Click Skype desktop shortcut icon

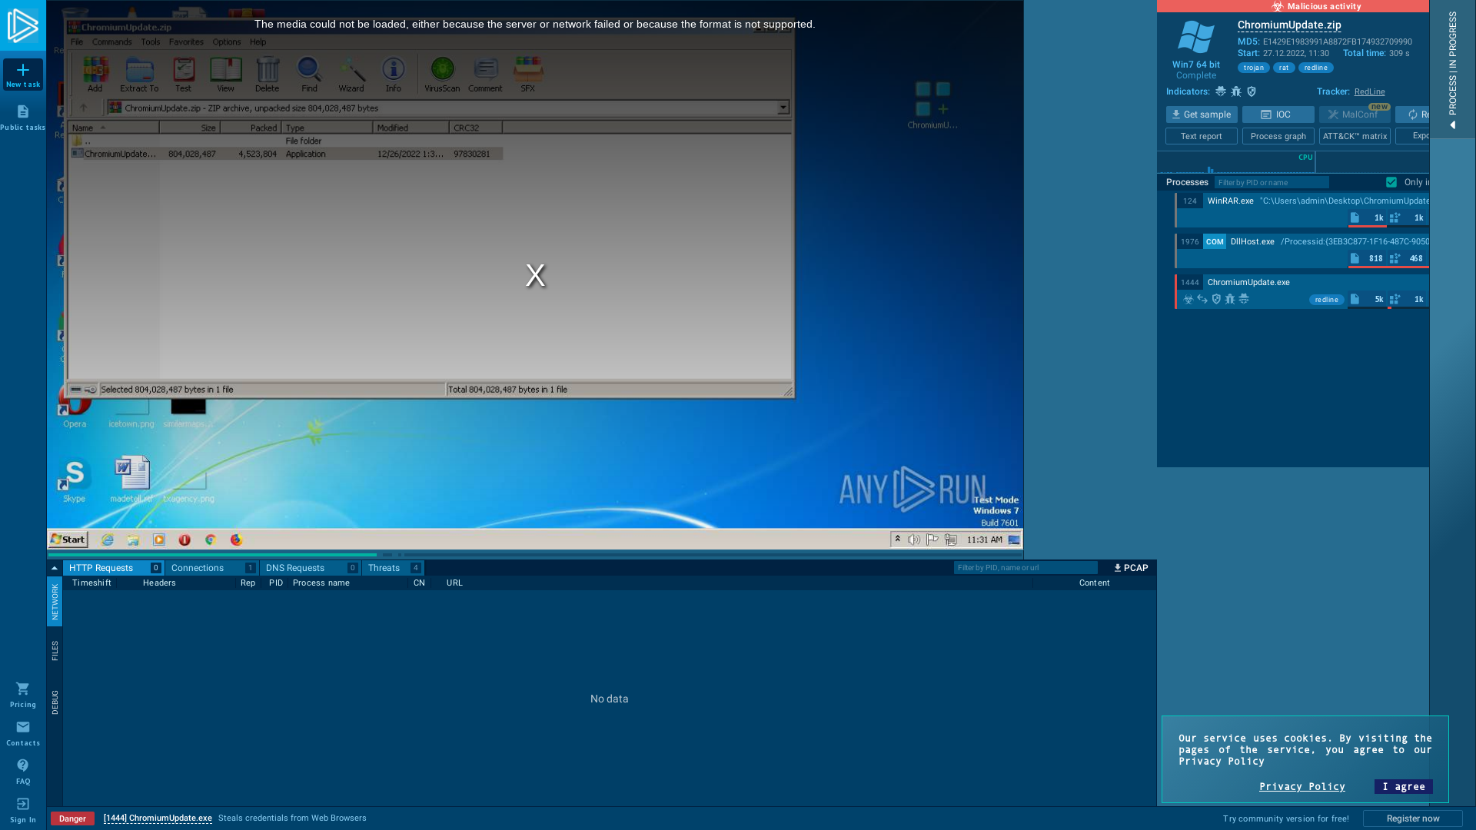point(75,480)
